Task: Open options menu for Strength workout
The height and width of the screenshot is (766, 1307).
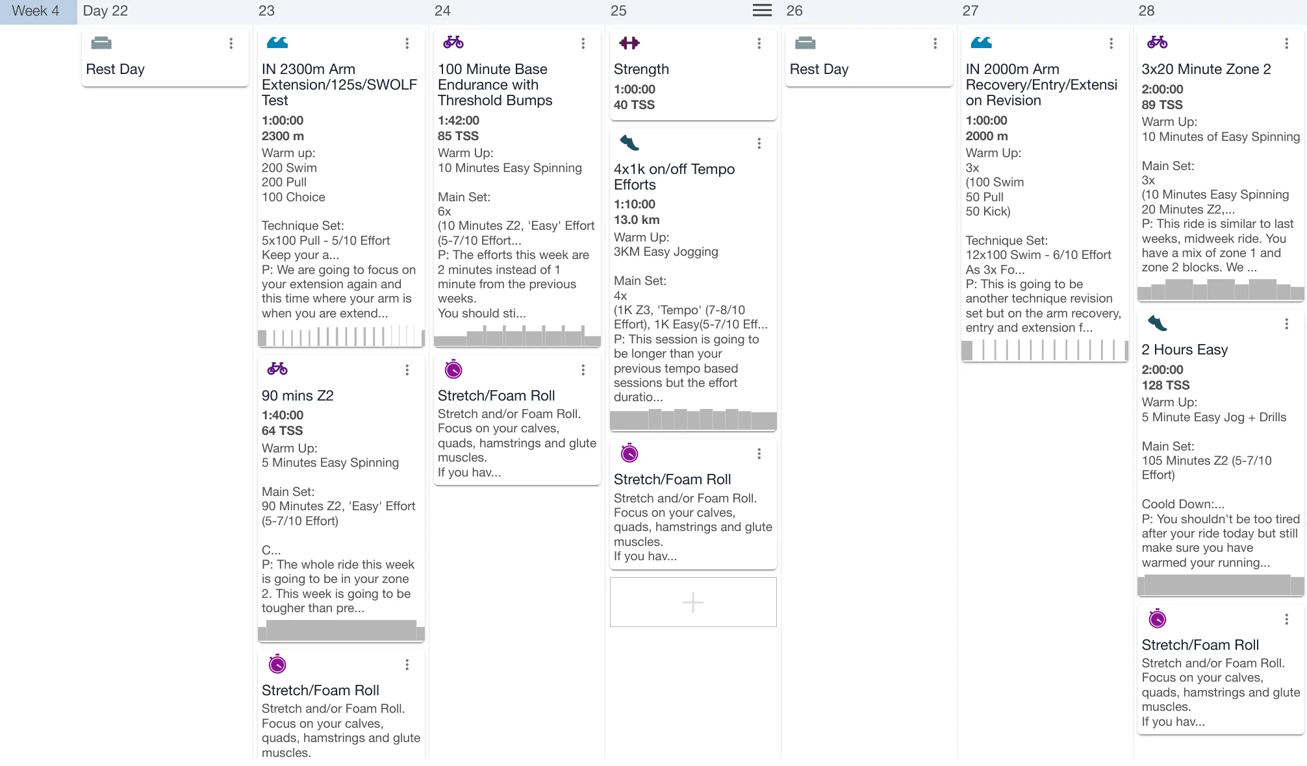Action: 759,43
